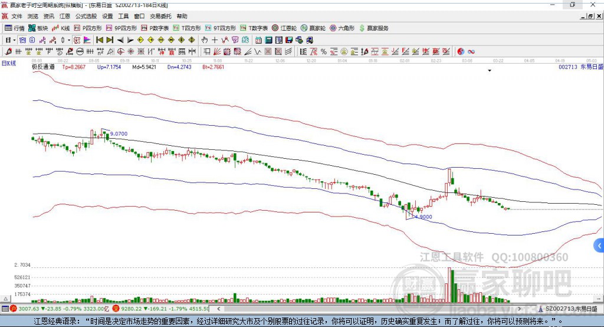Jump to the last bar icon
This screenshot has width=604, height=327.
coord(110,40)
